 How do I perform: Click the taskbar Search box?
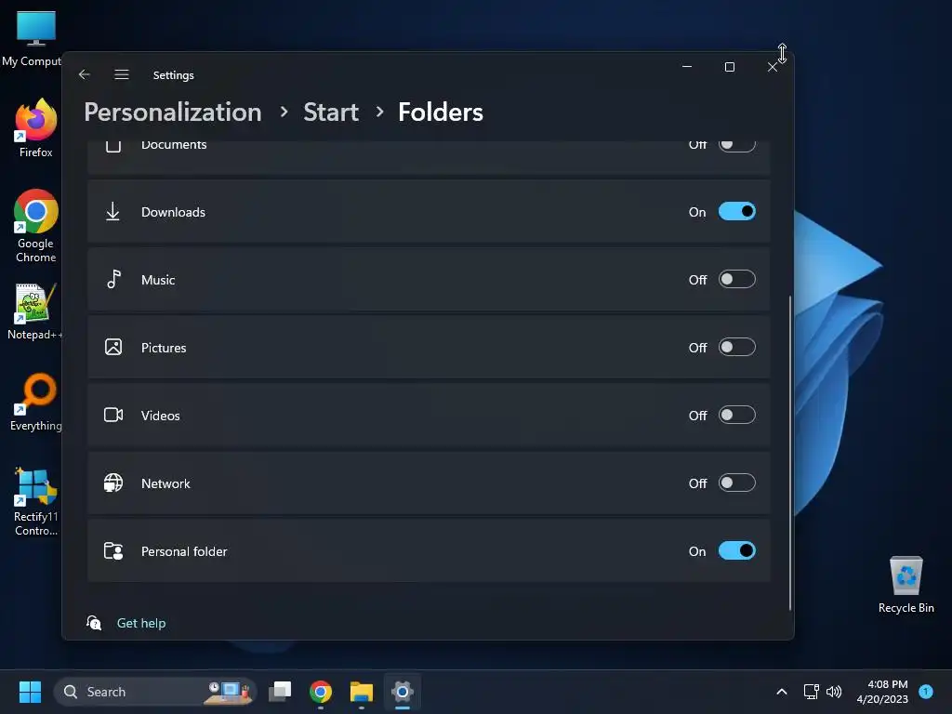click(155, 692)
